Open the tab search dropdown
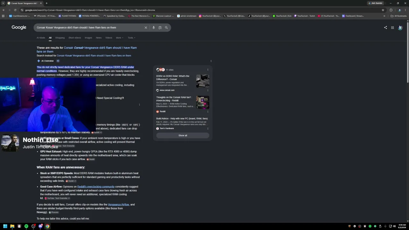The image size is (409, 230). [3, 3]
